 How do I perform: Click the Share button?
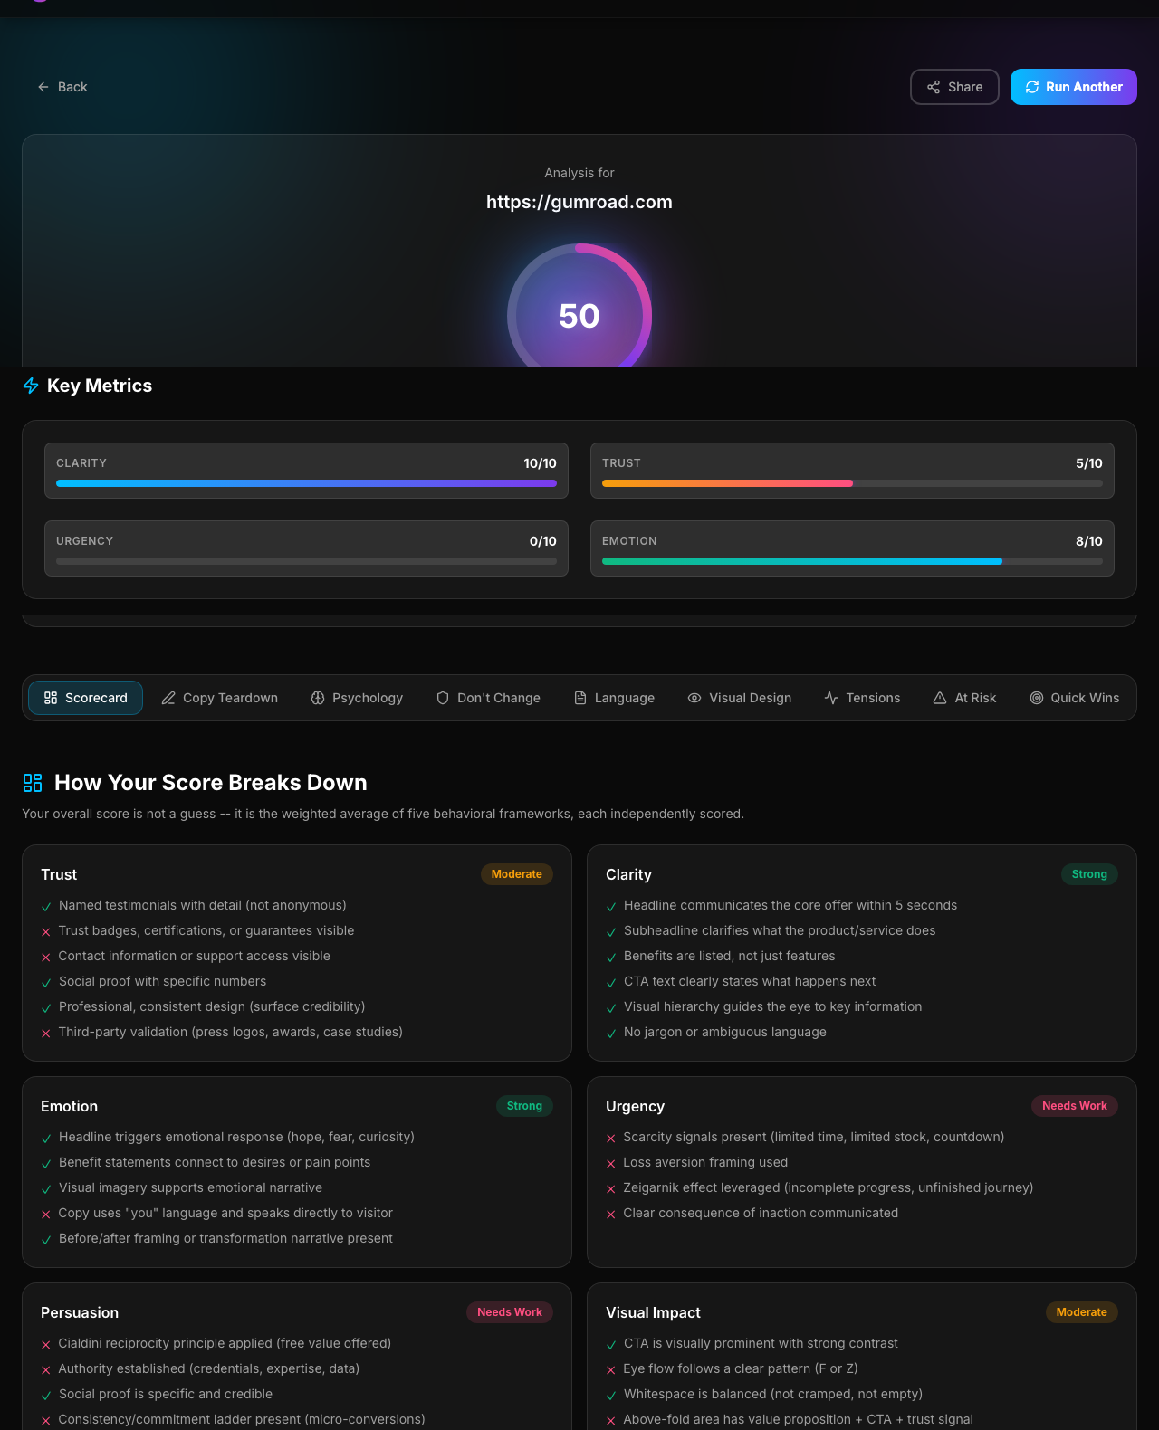[x=954, y=87]
